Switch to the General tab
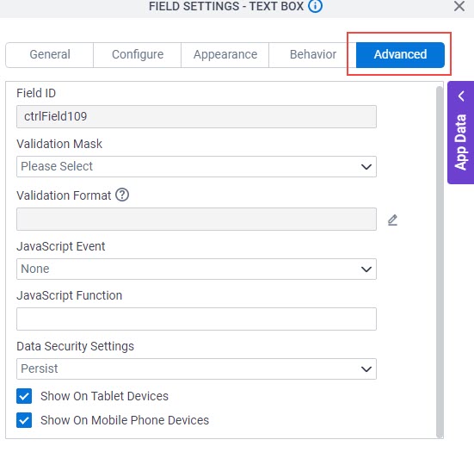The image size is (474, 452). pyautogui.click(x=50, y=55)
